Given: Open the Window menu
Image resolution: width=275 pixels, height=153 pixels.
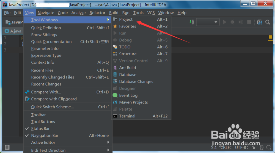Looking at the screenshot, I should point(166,13).
